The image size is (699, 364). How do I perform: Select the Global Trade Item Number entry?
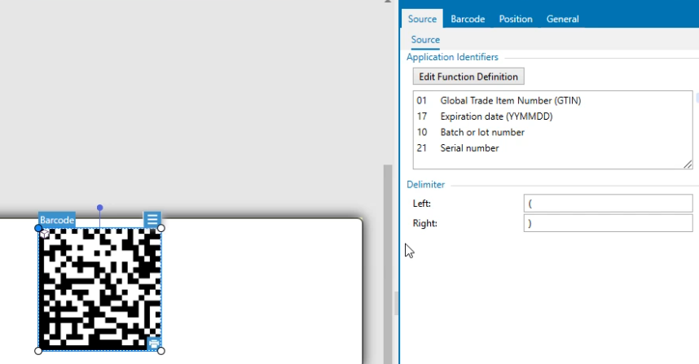[510, 100]
